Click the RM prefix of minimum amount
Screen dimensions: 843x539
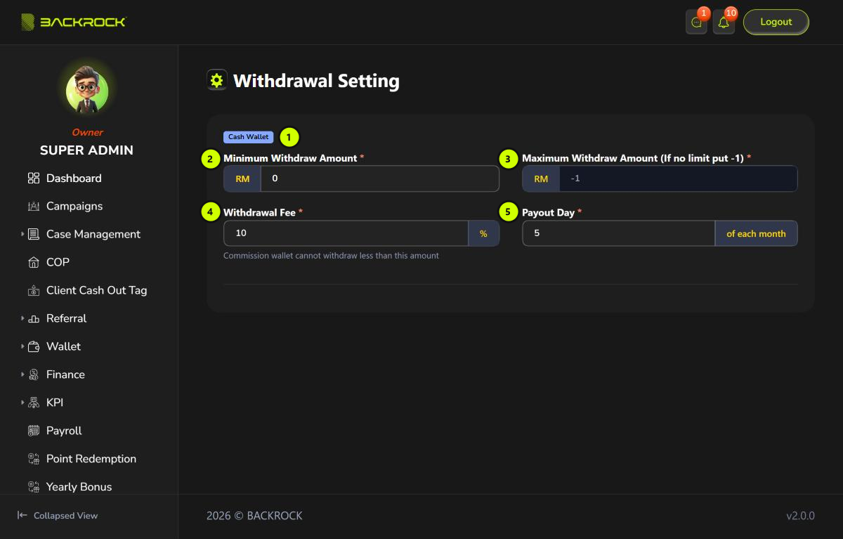tap(242, 178)
